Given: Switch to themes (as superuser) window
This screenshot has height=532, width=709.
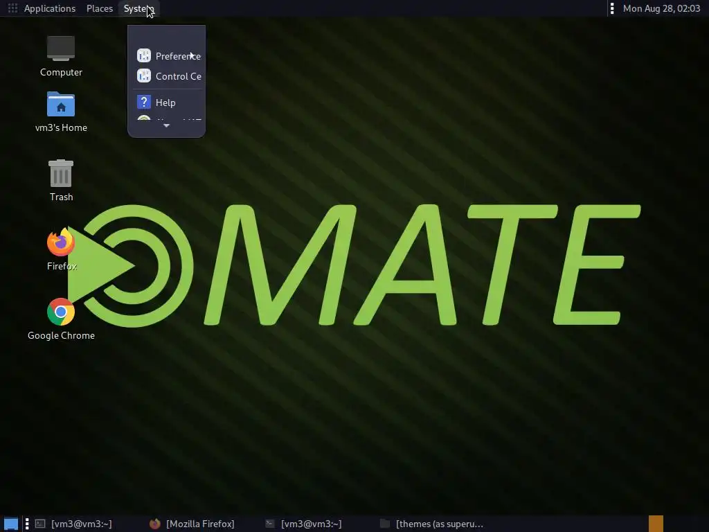Looking at the screenshot, I should [432, 524].
